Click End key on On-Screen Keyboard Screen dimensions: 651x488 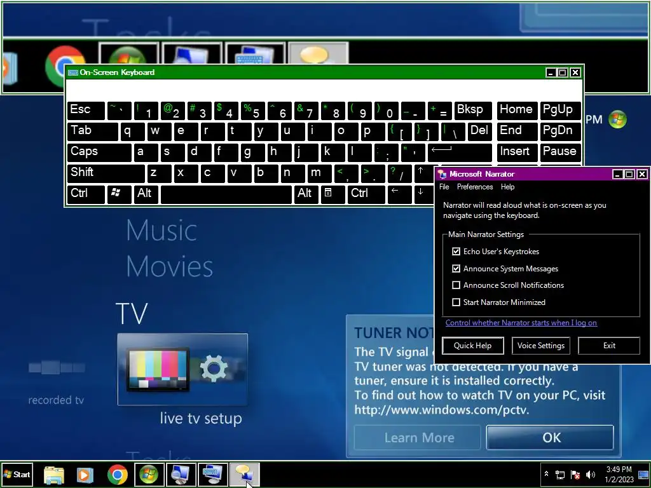tap(517, 132)
